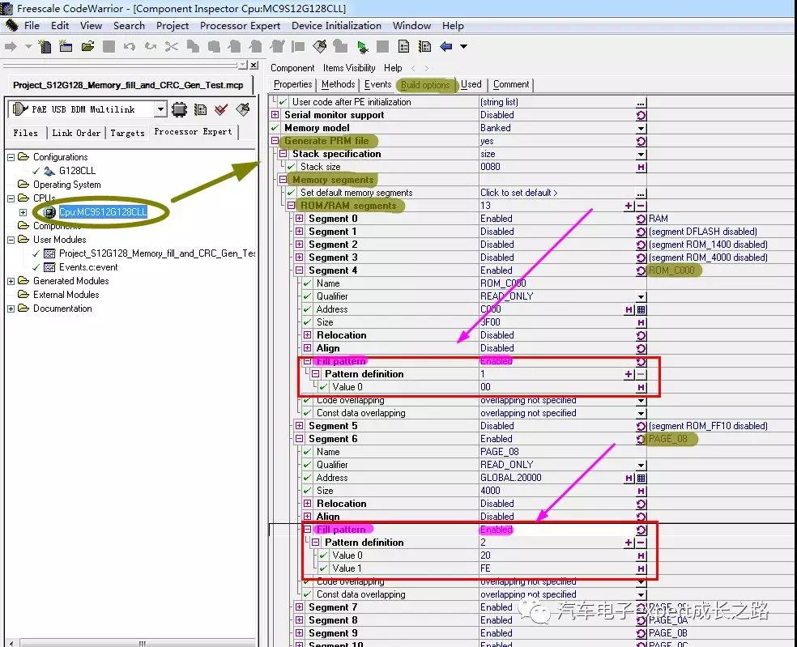
Task: Toggle the Serial monitor support cycle icon
Action: tap(641, 115)
